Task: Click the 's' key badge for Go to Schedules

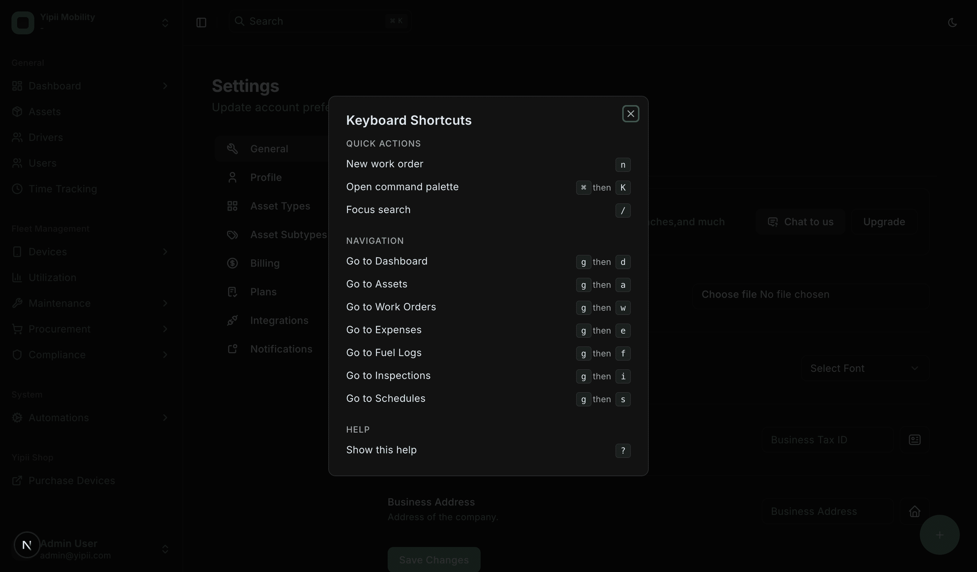Action: [x=623, y=399]
